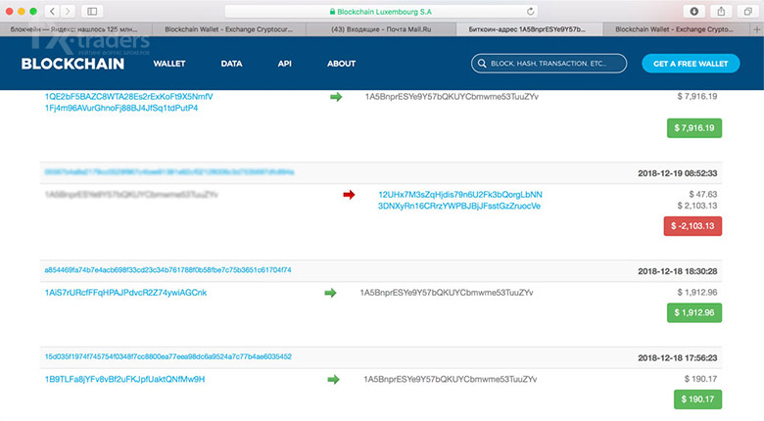
Task: Click GET A FREE WALLET button
Action: point(691,64)
